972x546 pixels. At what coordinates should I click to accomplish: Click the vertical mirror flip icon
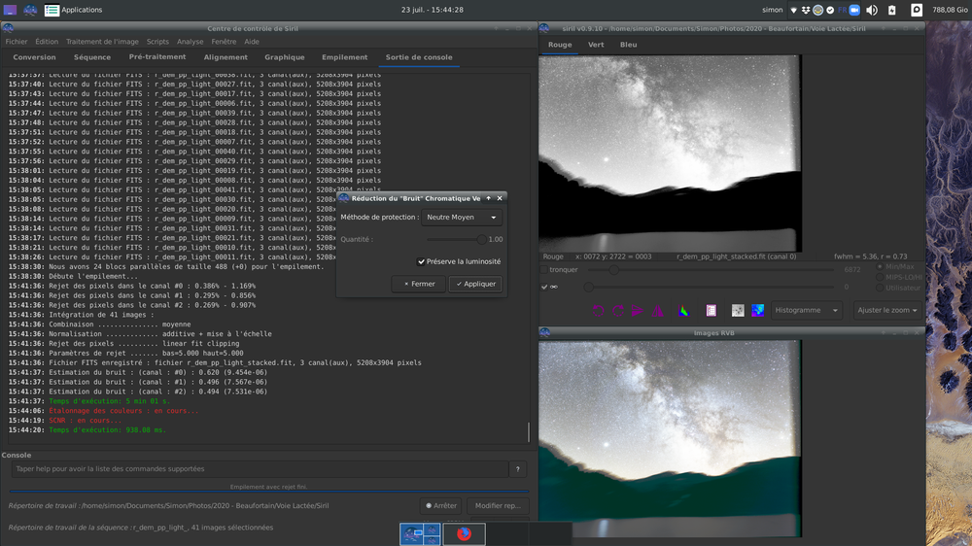click(658, 311)
